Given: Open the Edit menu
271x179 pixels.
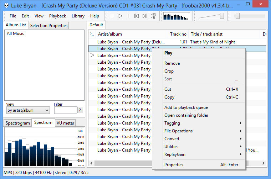Looking at the screenshot, I should (x=25, y=16).
